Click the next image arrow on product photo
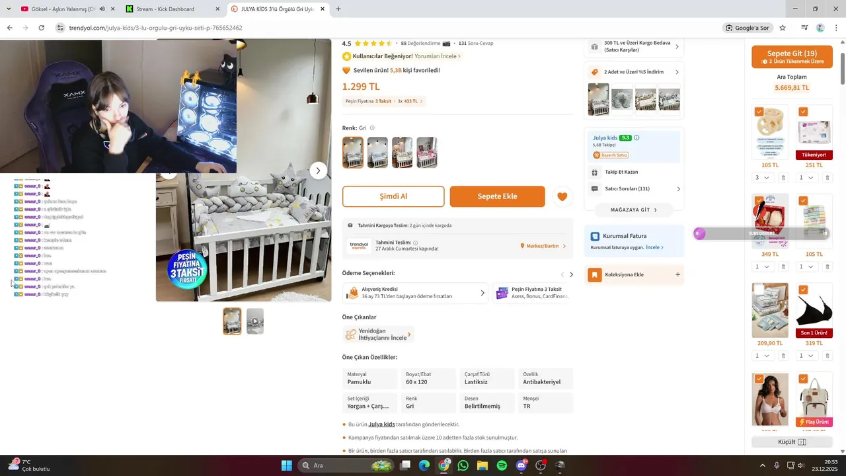The width and height of the screenshot is (846, 476). (x=318, y=171)
